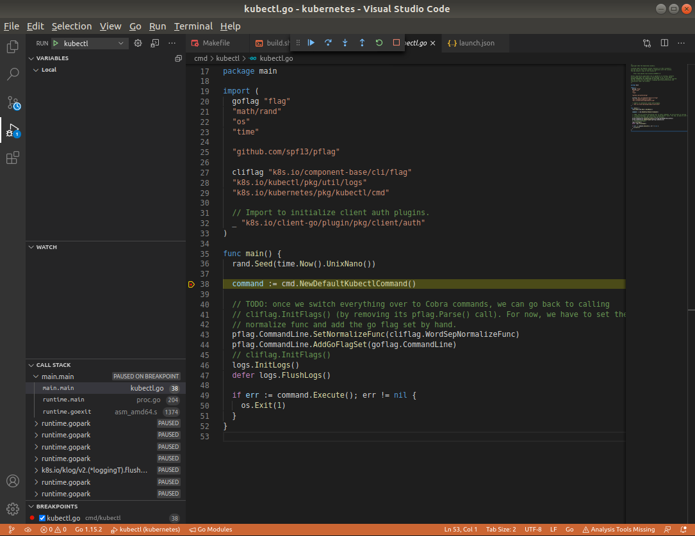Screen dimensions: 695x536
Task: Open the Search view
Action: click(13, 74)
